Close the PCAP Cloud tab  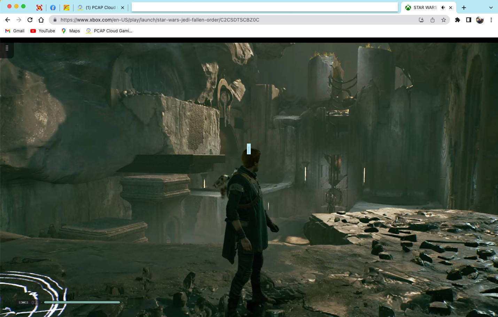click(123, 7)
